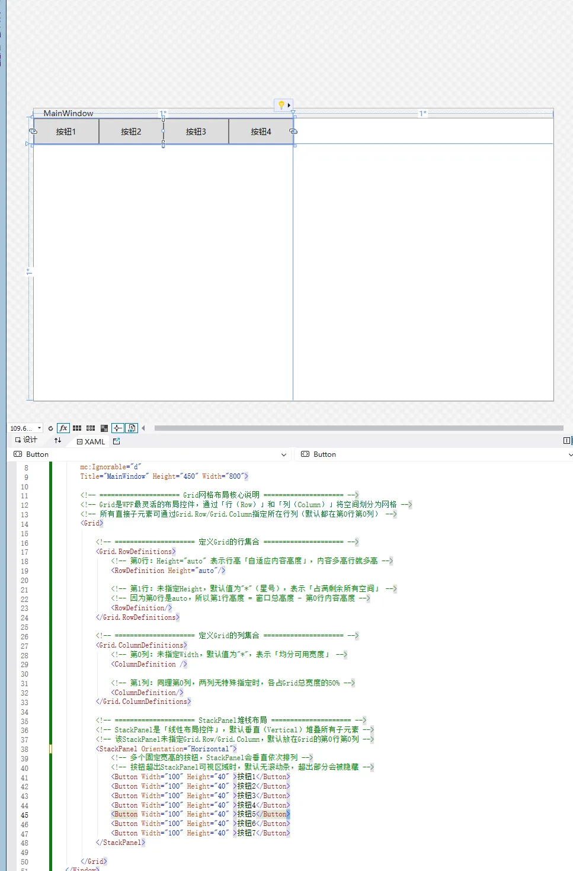Click Title="MainWindow" attribute in code
This screenshot has height=871, width=573.
point(113,476)
